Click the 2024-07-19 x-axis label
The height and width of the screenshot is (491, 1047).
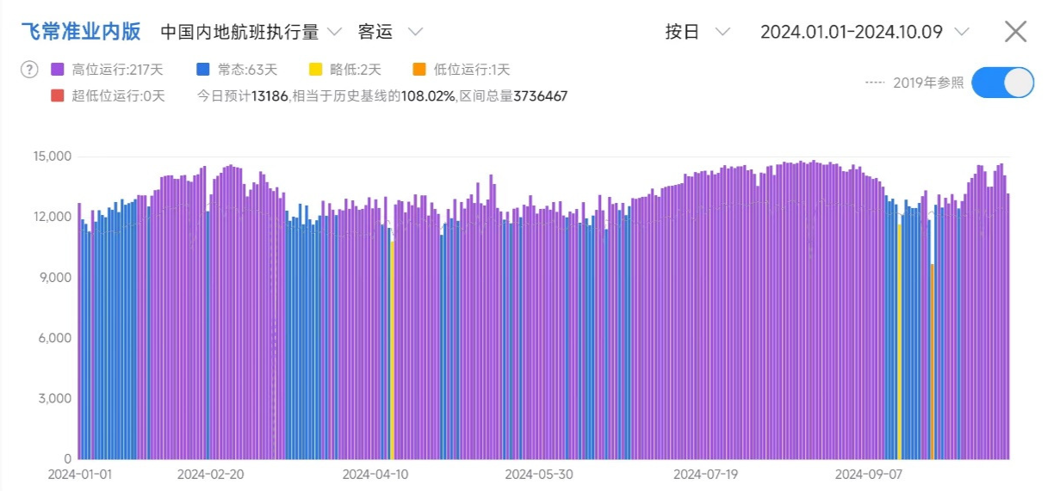click(x=706, y=474)
